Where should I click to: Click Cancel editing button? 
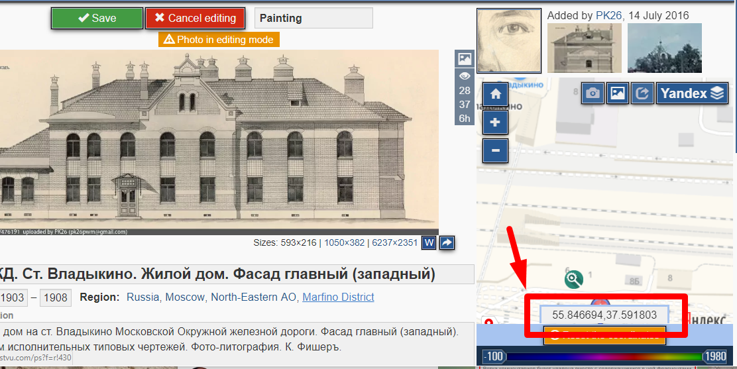[x=195, y=19]
